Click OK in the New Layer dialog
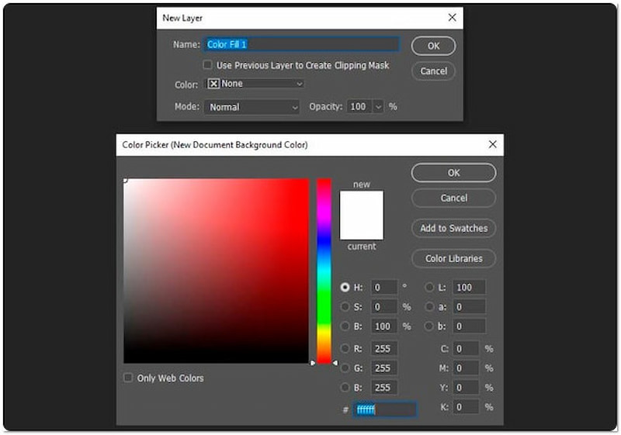Screen dimensions: 621x435 click(x=433, y=46)
